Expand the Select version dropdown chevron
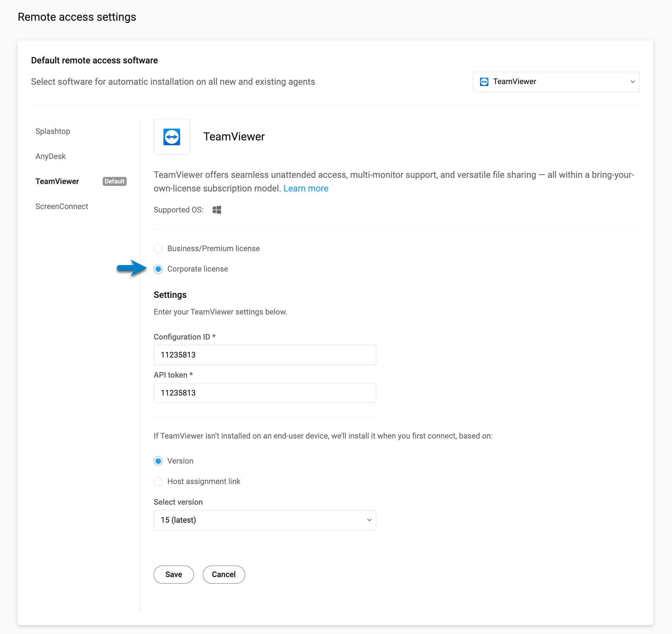Screen dimensions: 672x634 369,520
